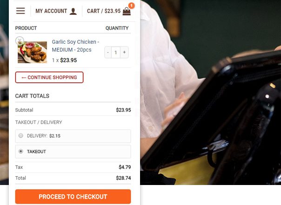Decrease quantity with the minus button

[108, 52]
